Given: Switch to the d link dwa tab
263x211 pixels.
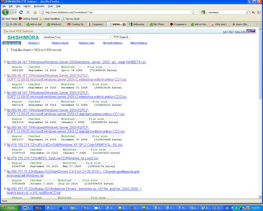Looking at the screenshot, I should [x=220, y=25].
